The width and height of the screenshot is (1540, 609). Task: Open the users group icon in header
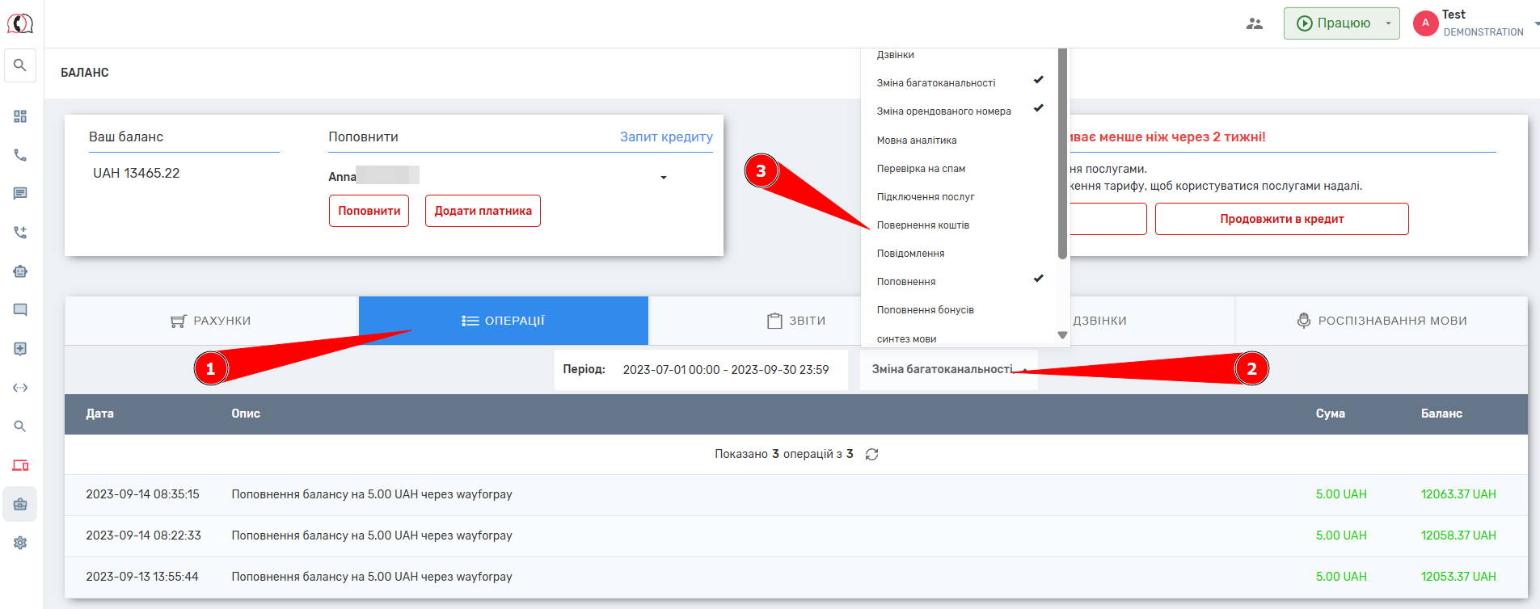pos(1254,23)
